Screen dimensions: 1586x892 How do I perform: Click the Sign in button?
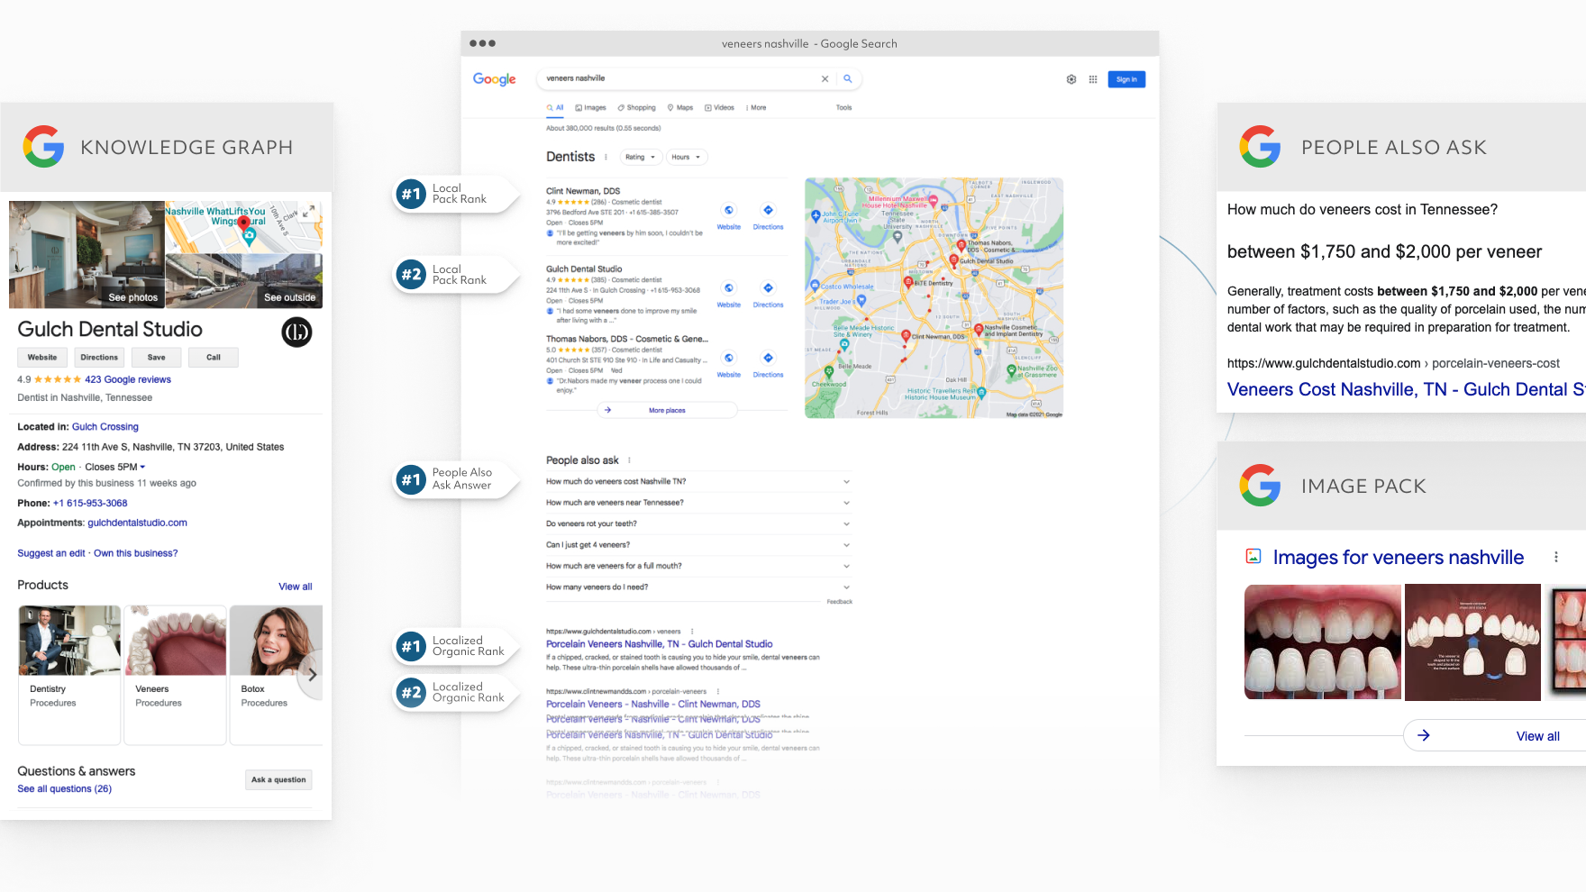1126,79
